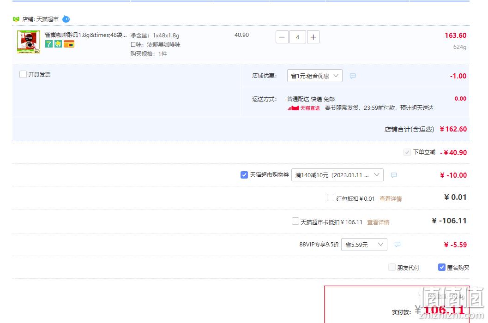Click the quantity field showing 4
The image size is (488, 323).
(x=297, y=37)
